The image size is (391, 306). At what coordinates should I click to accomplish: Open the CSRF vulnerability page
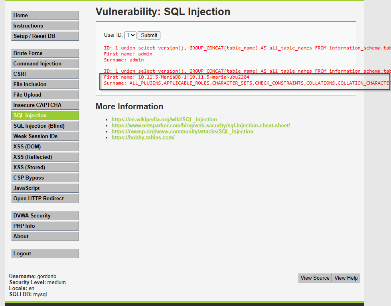point(45,74)
